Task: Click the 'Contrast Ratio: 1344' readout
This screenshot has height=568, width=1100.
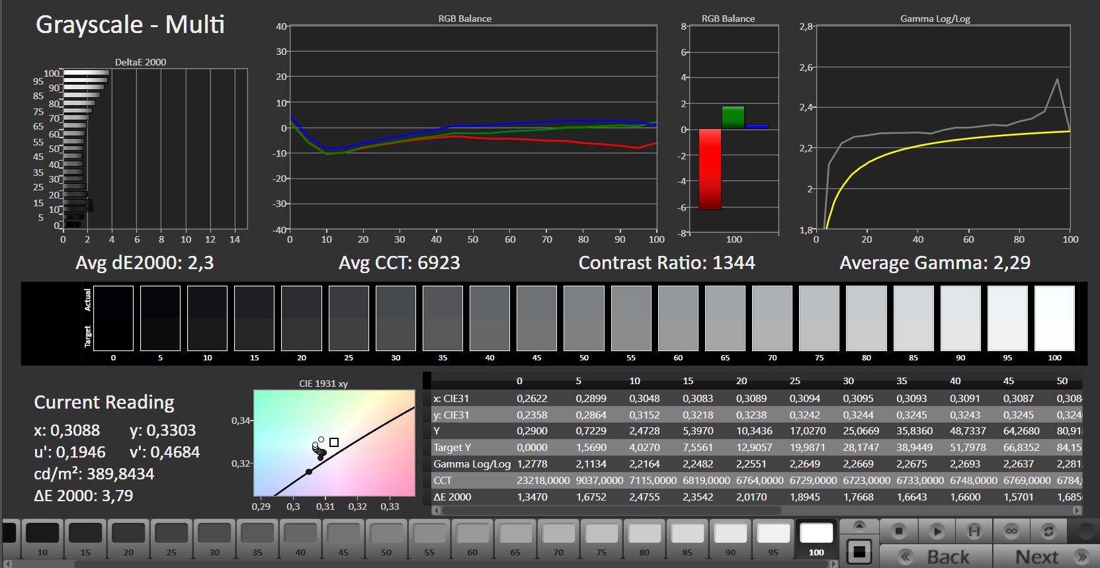Action: [667, 263]
